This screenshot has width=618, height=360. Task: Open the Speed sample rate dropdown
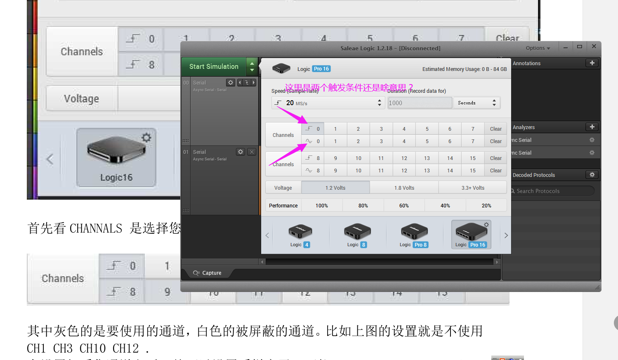(x=328, y=103)
